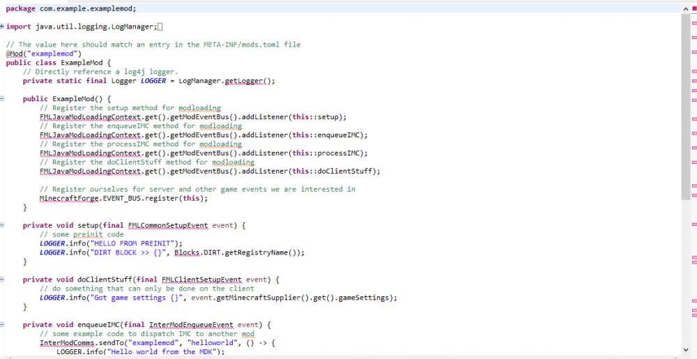The image size is (697, 359).
Task: Click the vertical scrollbar up arrow
Action: [685, 8]
